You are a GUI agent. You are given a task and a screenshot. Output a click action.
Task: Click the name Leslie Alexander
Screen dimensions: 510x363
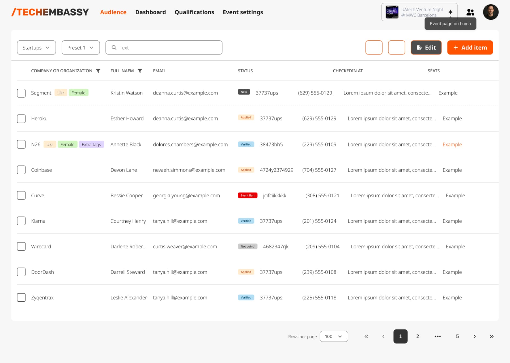129,298
